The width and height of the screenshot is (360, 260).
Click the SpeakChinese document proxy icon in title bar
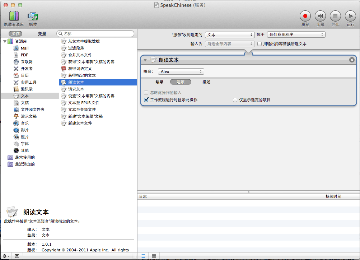click(156, 5)
